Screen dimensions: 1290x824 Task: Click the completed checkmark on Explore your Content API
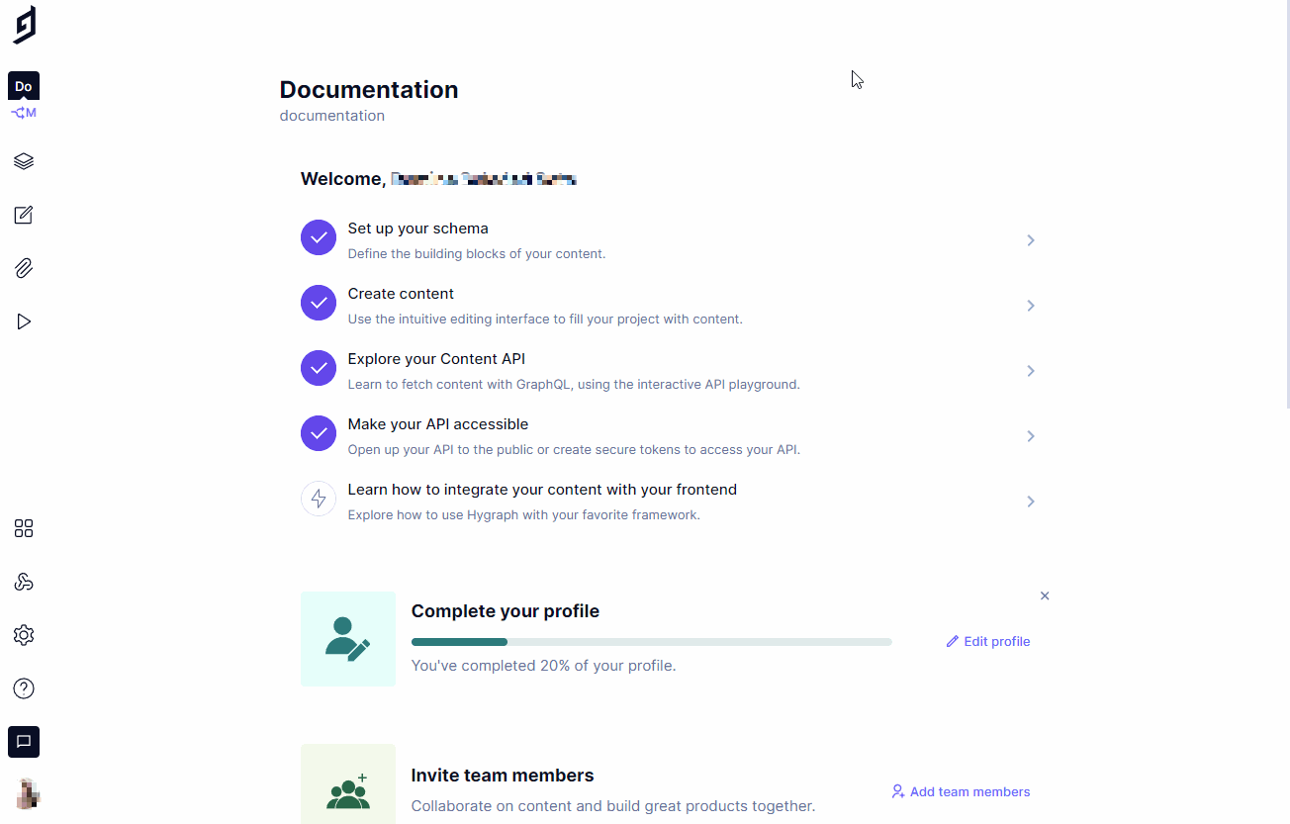tap(318, 367)
